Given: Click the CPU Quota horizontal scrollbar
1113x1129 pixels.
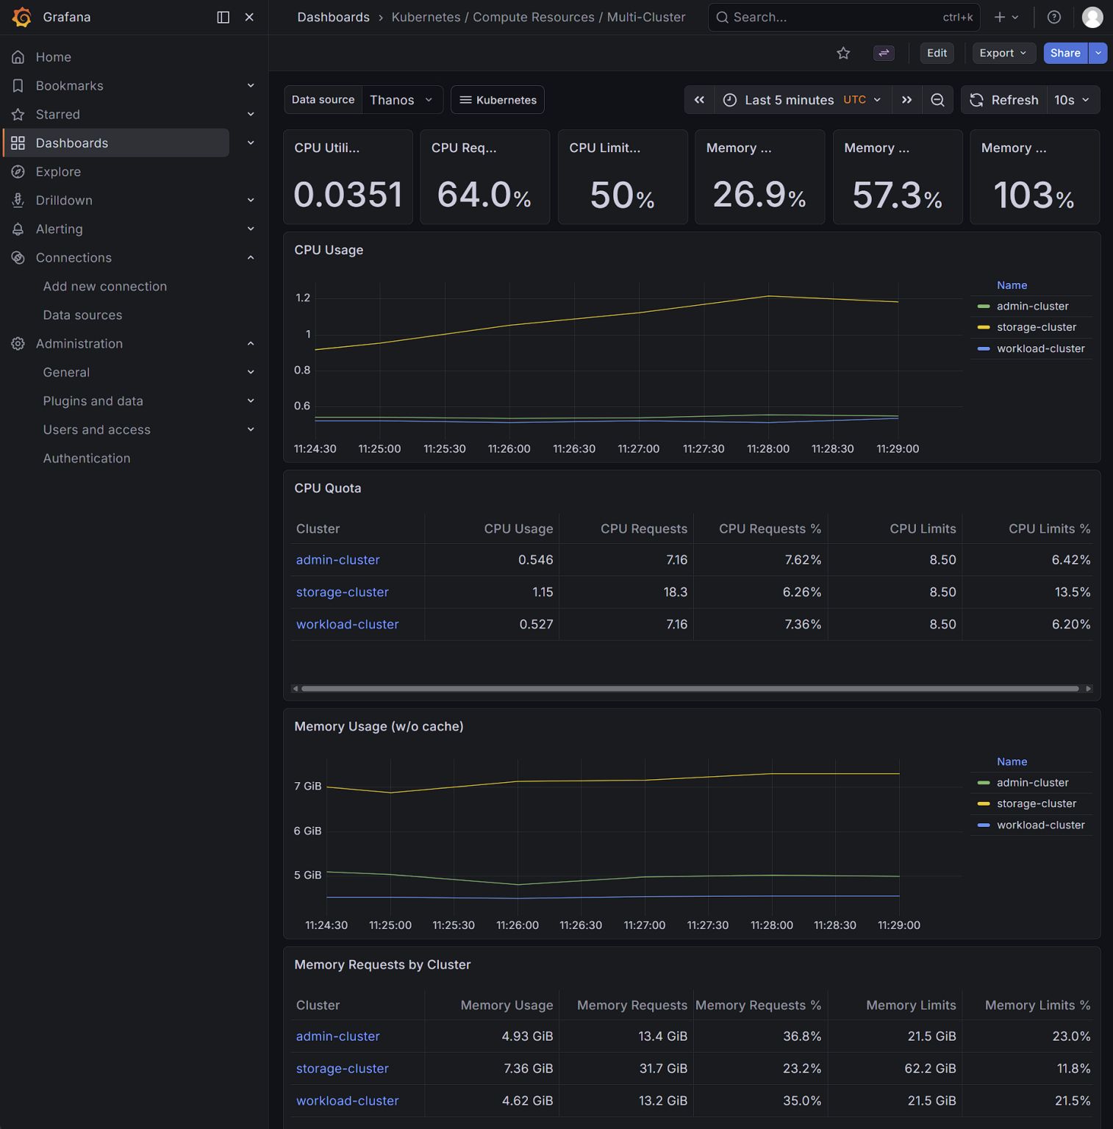Looking at the screenshot, I should pos(690,689).
